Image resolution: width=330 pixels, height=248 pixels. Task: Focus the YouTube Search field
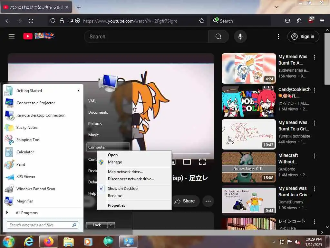(146, 36)
